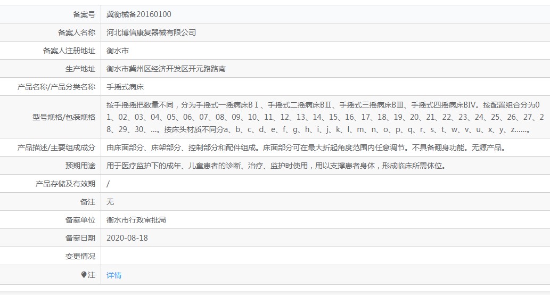Click company name 河北博信康复器械有限公司
Viewport: 550px width, 295px height.
[x=151, y=32]
